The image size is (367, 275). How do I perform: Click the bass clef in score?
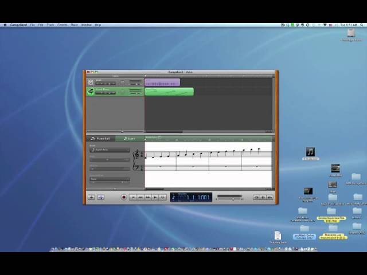(x=138, y=167)
